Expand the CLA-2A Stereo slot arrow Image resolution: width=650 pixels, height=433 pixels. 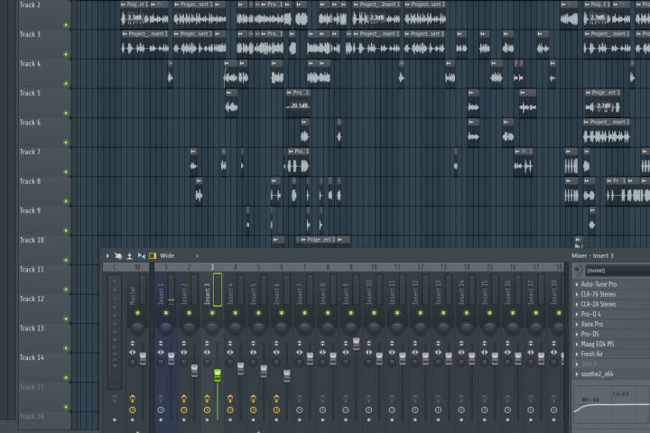577,304
